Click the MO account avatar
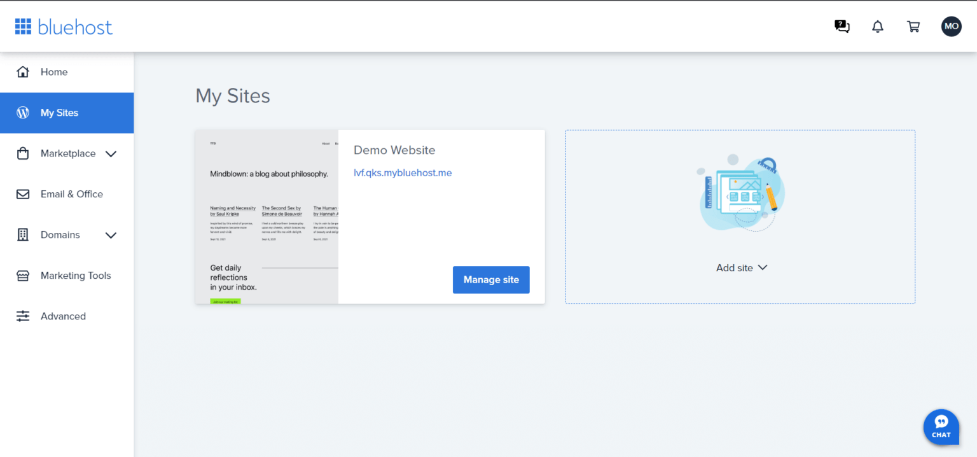Screen dimensions: 977x457 click(952, 26)
